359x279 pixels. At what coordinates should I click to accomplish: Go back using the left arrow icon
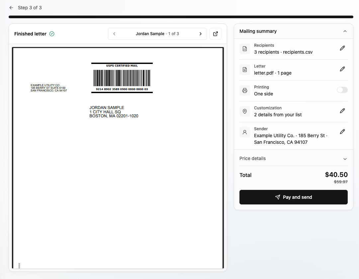11,8
